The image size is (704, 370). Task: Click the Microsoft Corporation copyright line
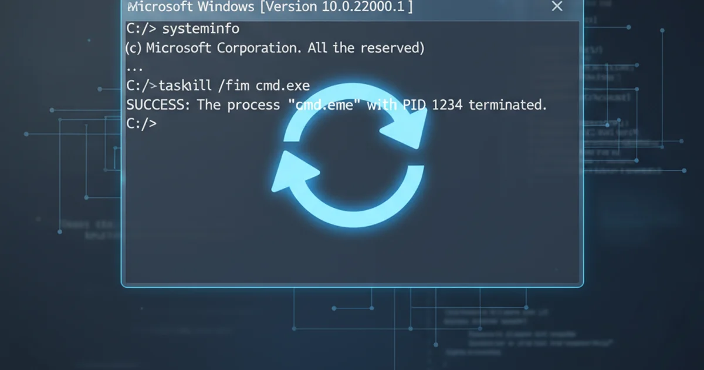(x=275, y=48)
